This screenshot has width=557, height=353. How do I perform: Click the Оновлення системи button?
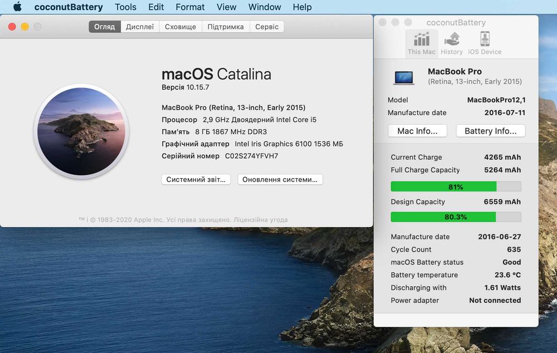[280, 179]
